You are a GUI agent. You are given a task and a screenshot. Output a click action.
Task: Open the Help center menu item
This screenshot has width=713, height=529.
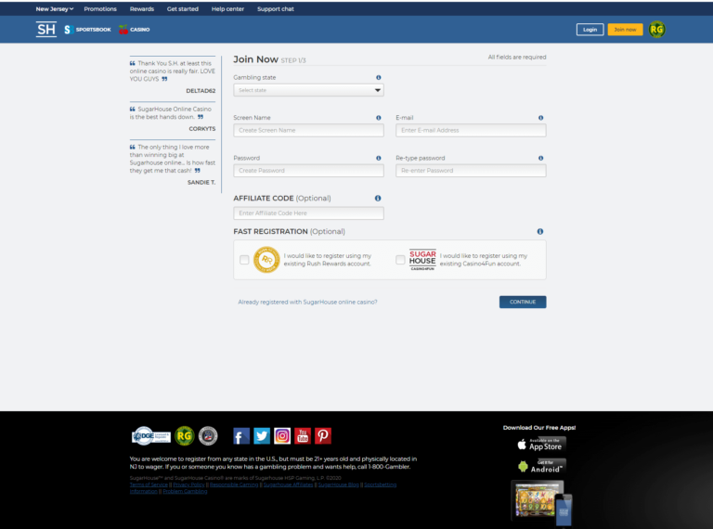(227, 8)
